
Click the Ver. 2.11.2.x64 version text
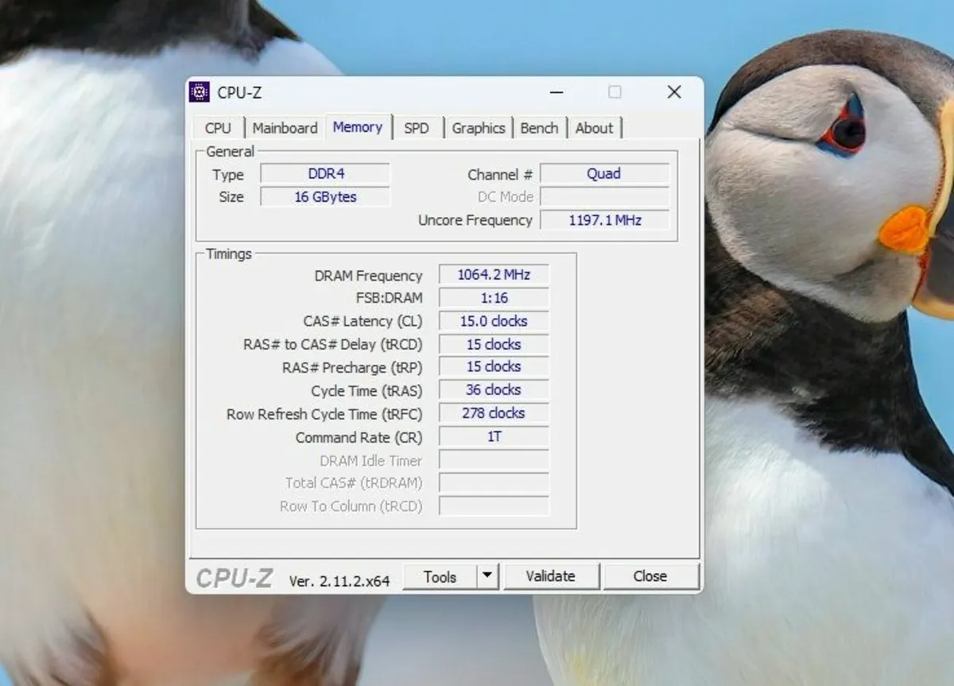point(339,581)
